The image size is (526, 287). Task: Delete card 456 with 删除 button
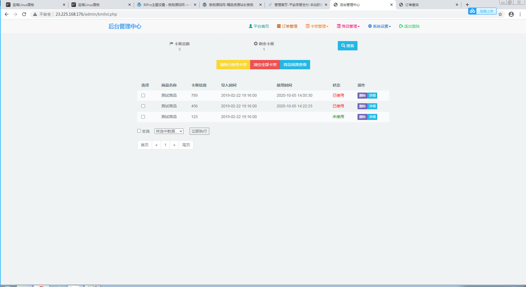pos(362,106)
